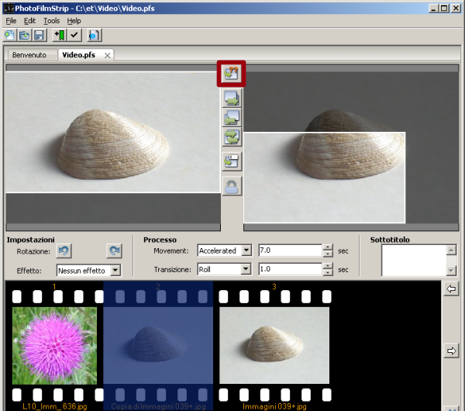Copy end rectangle to start position
This screenshot has width=465, height=411.
[232, 118]
